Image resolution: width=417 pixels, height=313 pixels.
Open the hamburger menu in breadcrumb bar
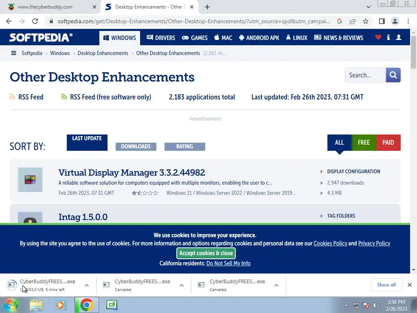[x=13, y=53]
